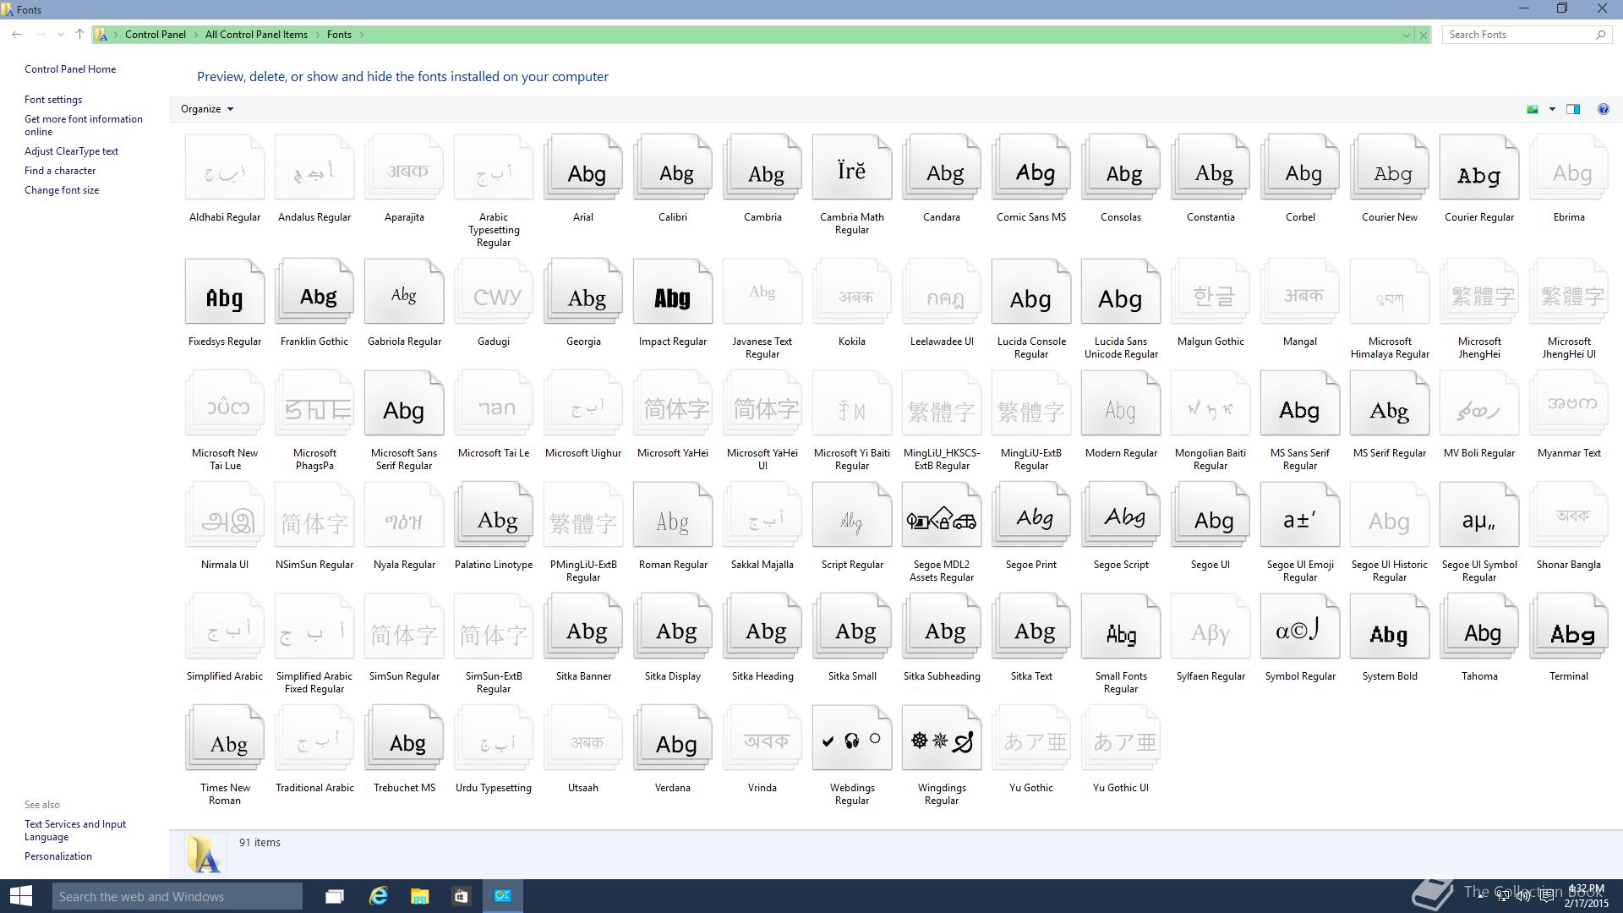Screen dimensions: 1623x913
Task: Select the Tahoma font icon
Action: (x=1479, y=626)
